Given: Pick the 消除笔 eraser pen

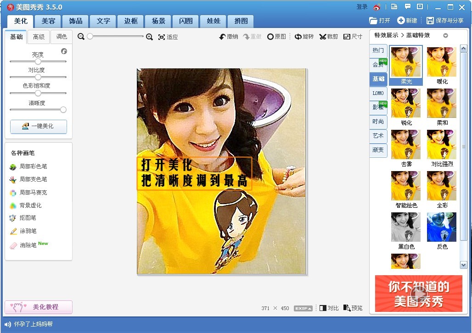Looking at the screenshot, I should click(x=28, y=245).
